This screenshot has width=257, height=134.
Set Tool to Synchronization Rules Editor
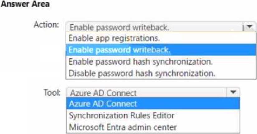click(121, 115)
